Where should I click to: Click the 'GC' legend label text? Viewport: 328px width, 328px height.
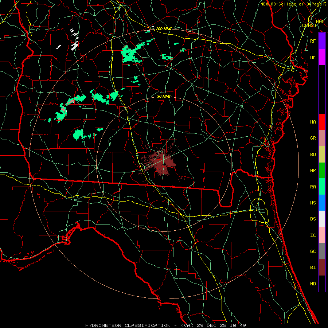point(313,251)
